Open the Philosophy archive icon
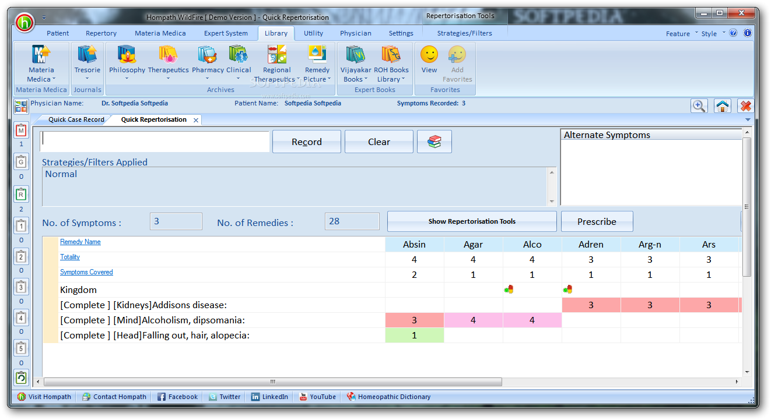Image resolution: width=771 pixels, height=420 pixels. pos(127,55)
